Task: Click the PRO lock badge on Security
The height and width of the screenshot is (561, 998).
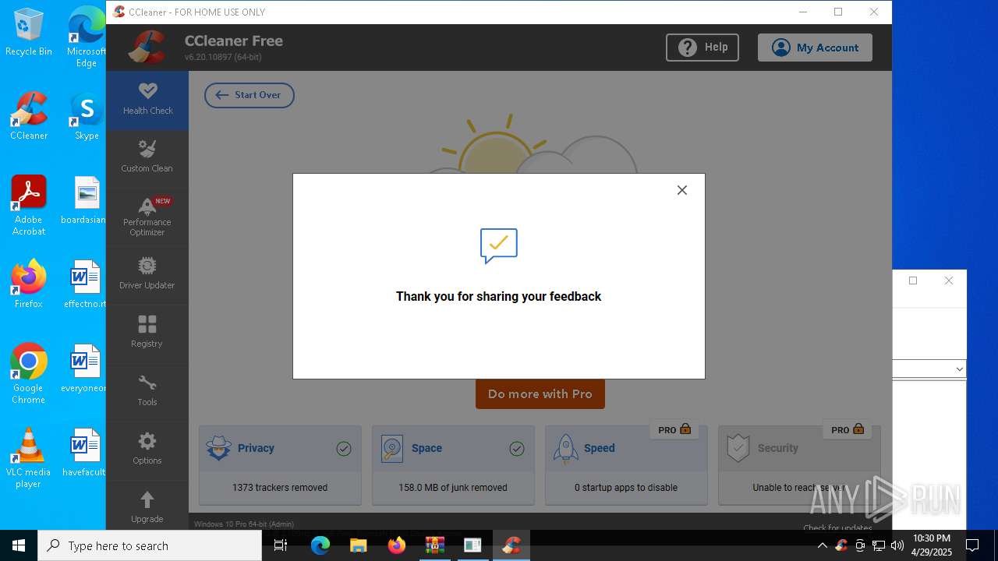Action: tap(848, 429)
